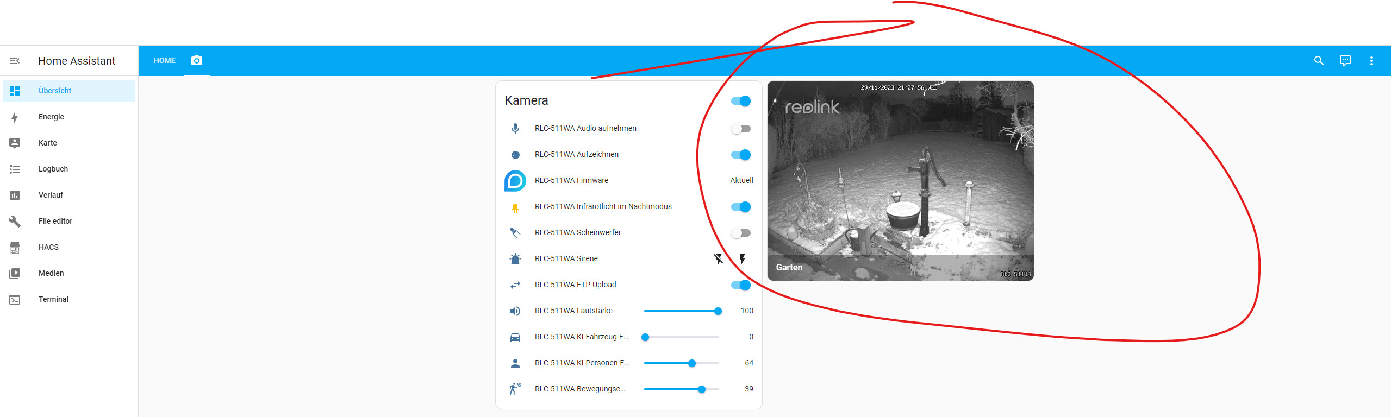Collapse the sidebar with the menu icon

15,61
